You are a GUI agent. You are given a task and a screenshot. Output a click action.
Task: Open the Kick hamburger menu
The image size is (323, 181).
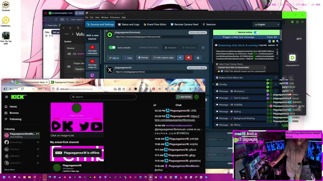7,97
